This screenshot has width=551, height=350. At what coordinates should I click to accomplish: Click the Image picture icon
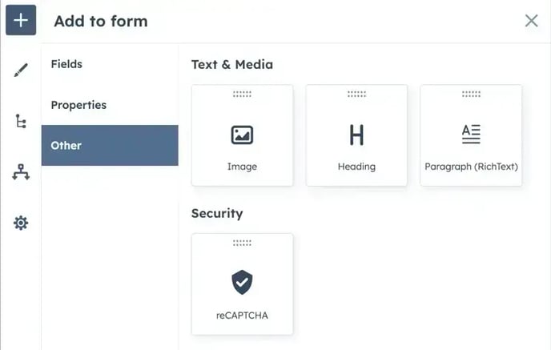[242, 135]
